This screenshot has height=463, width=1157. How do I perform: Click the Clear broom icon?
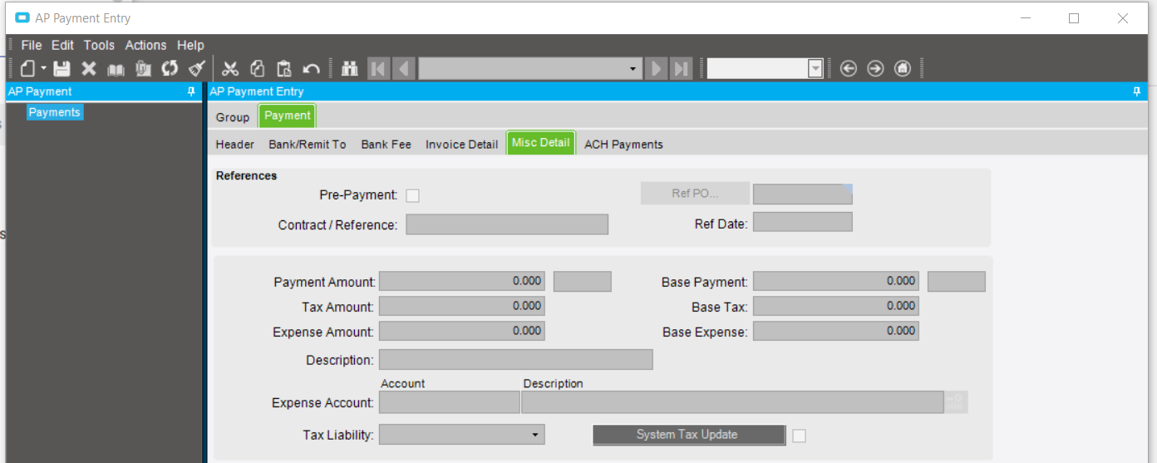click(196, 69)
